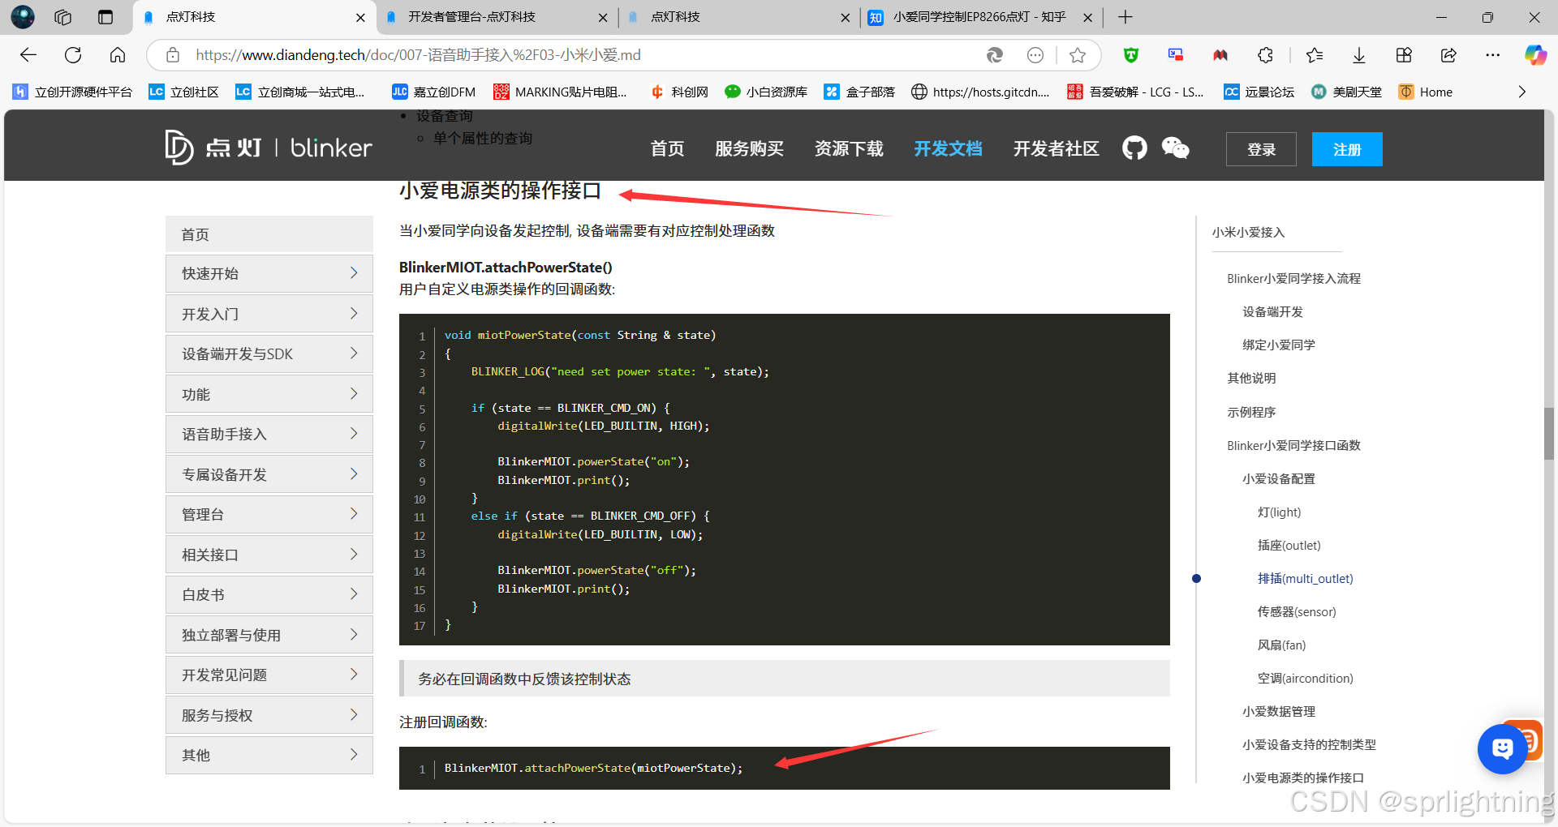Click the 登录 button

(x=1261, y=149)
